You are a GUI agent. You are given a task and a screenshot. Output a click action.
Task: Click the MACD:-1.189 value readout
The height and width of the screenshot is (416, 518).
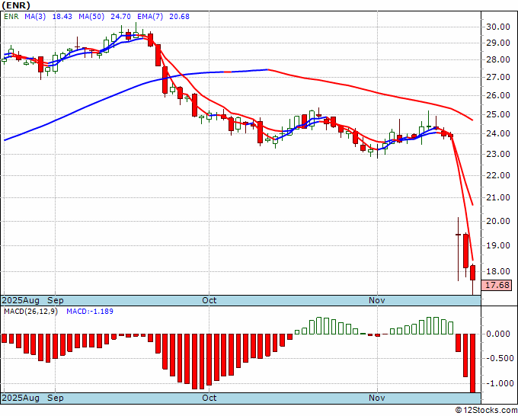pos(90,312)
